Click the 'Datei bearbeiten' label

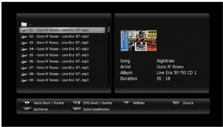tap(96, 109)
